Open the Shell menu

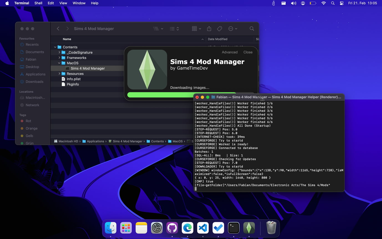(x=38, y=3)
